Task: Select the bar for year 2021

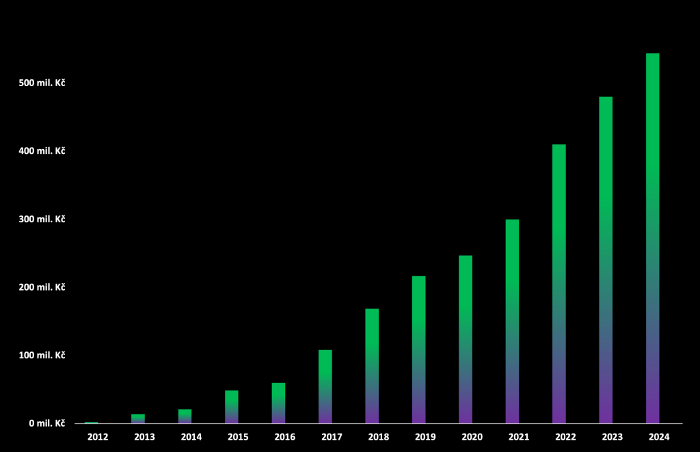Action: point(512,321)
